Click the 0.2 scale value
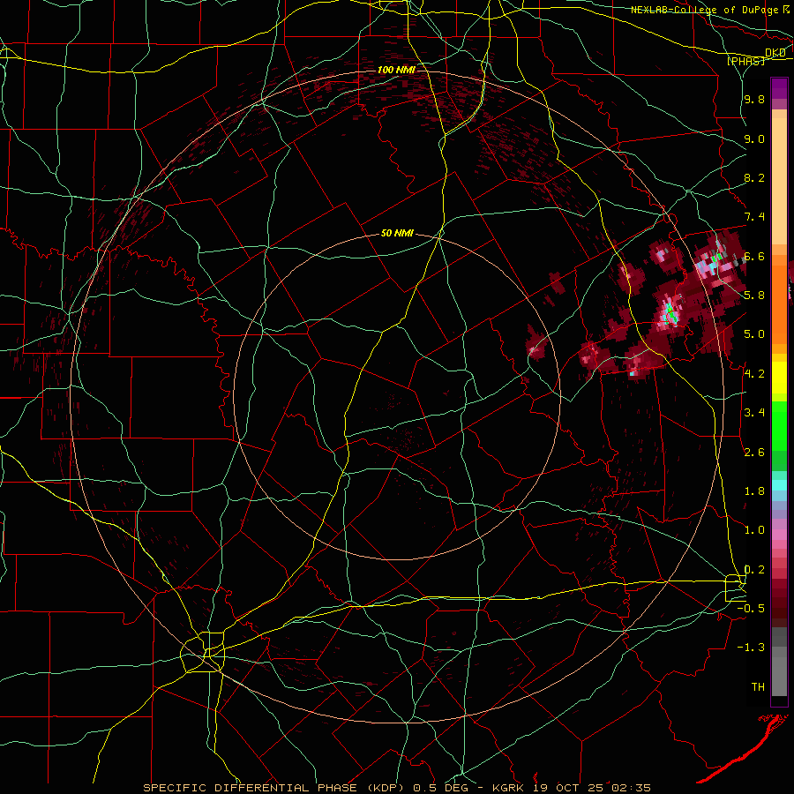 point(754,570)
